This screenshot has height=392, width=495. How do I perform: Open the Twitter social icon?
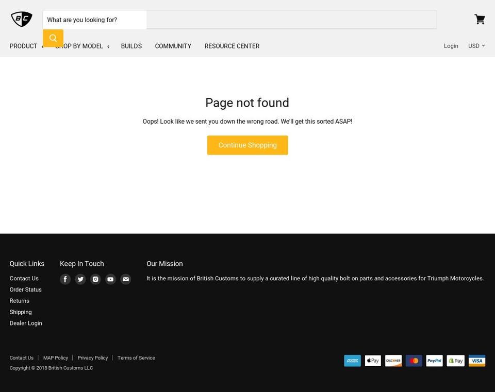80,279
